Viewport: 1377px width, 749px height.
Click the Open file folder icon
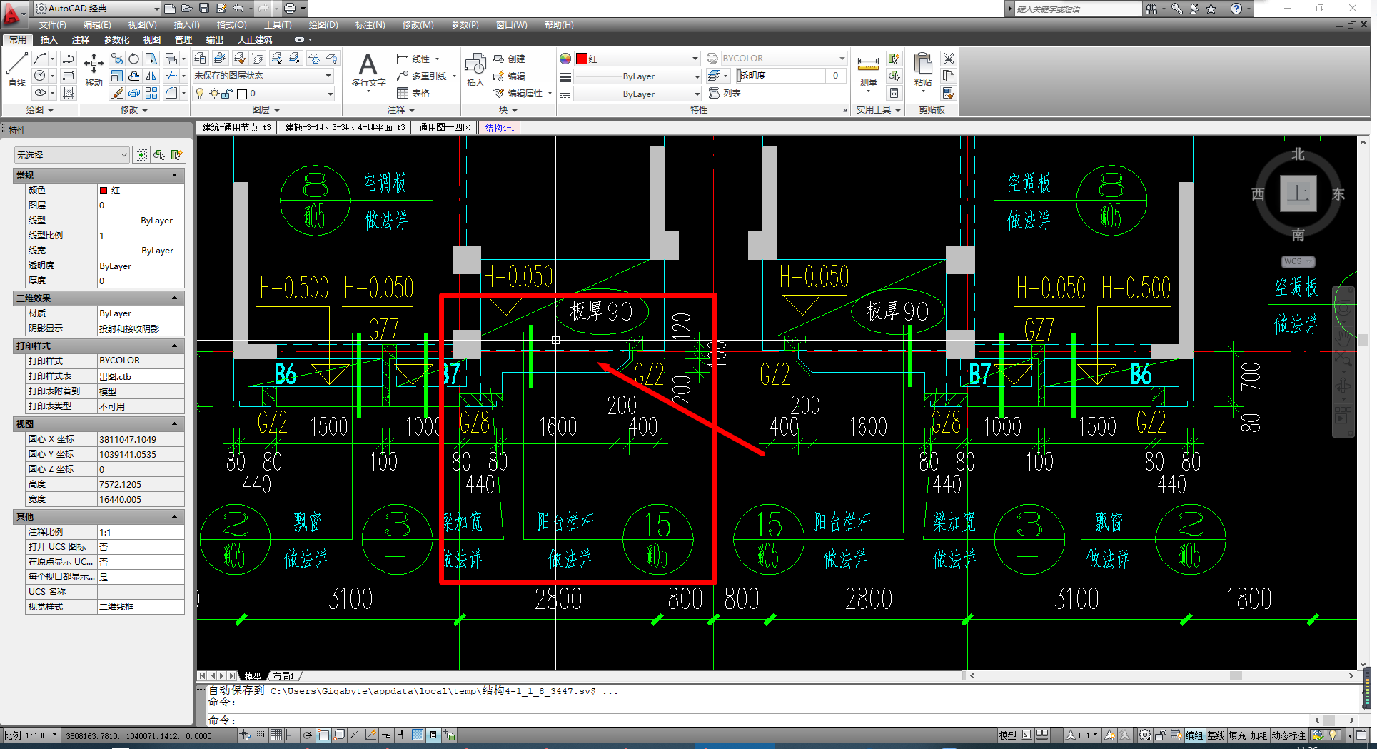(186, 9)
